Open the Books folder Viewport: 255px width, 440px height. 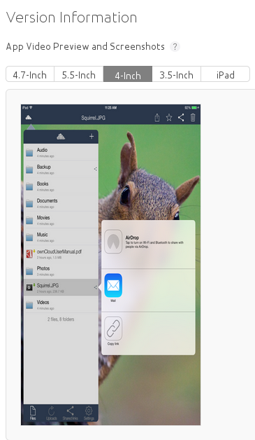pyautogui.click(x=61, y=186)
